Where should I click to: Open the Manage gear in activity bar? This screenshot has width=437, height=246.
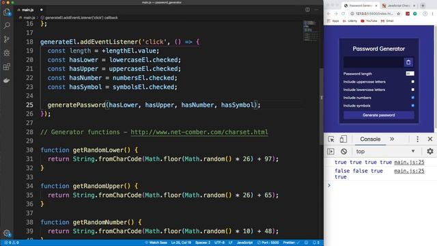click(x=7, y=233)
